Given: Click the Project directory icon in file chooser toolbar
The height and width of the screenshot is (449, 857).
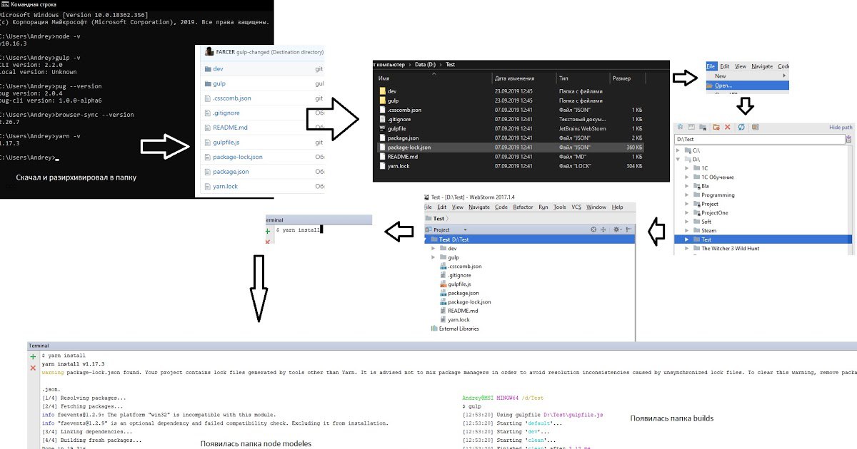Looking at the screenshot, I should click(703, 127).
